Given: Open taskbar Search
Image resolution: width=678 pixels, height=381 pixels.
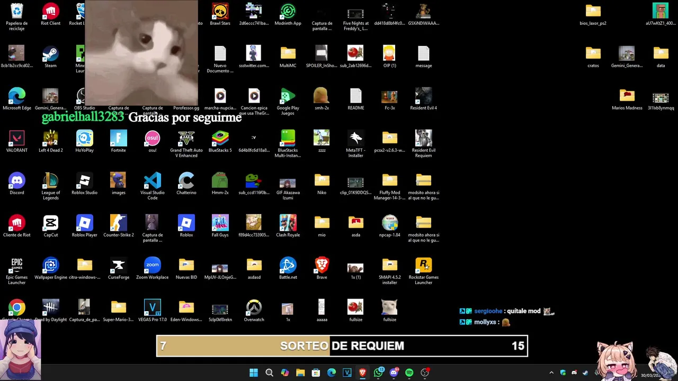Looking at the screenshot, I should click(269, 373).
